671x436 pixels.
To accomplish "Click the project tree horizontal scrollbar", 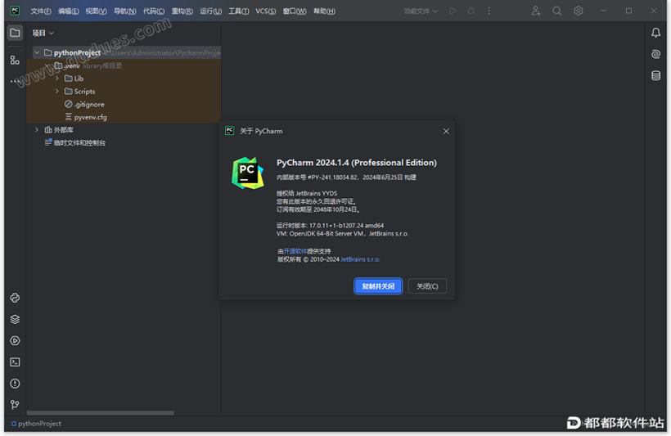I will 100,413.
